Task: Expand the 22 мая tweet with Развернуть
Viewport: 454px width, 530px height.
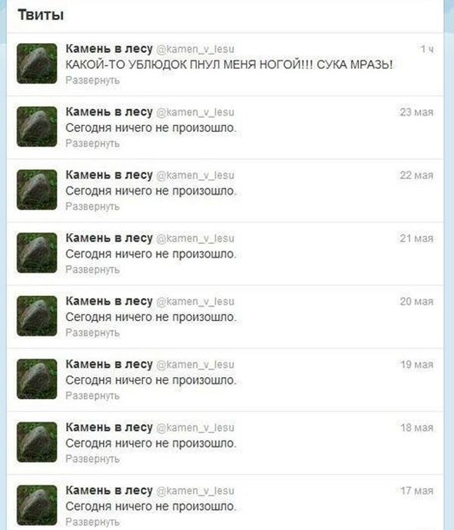Action: [x=92, y=207]
